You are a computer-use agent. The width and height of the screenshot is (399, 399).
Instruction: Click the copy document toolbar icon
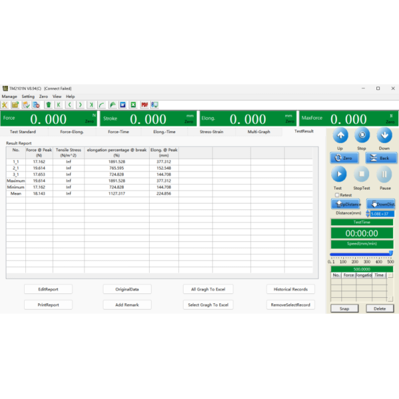coord(37,105)
